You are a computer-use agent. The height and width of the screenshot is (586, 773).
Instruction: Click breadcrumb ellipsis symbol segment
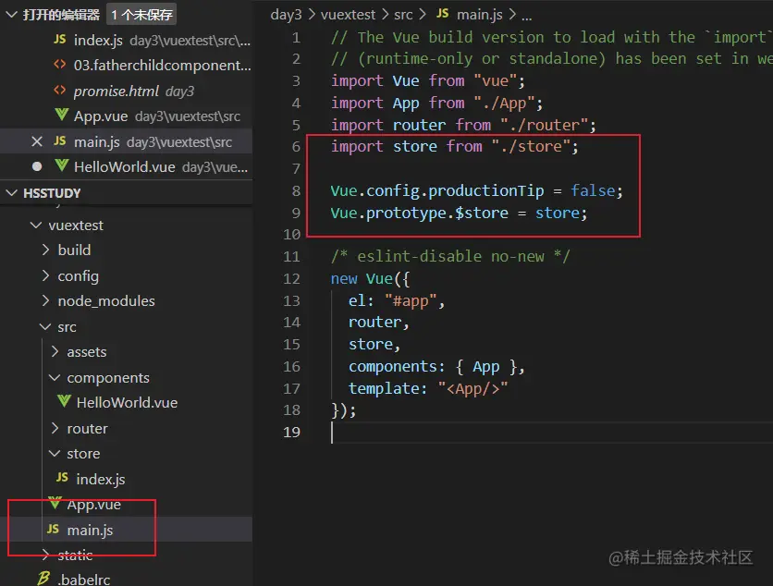(x=527, y=16)
